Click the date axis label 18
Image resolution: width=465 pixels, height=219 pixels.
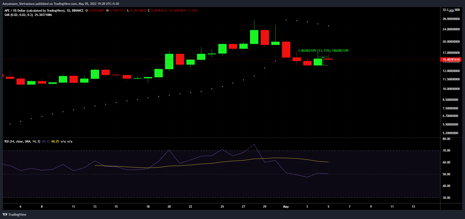point(148,207)
